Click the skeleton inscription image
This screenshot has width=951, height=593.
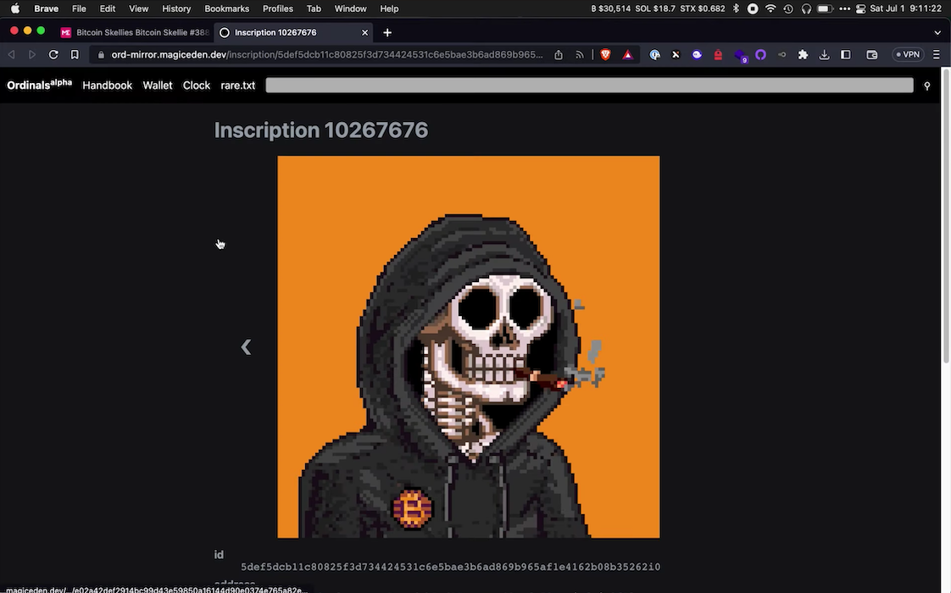click(468, 346)
